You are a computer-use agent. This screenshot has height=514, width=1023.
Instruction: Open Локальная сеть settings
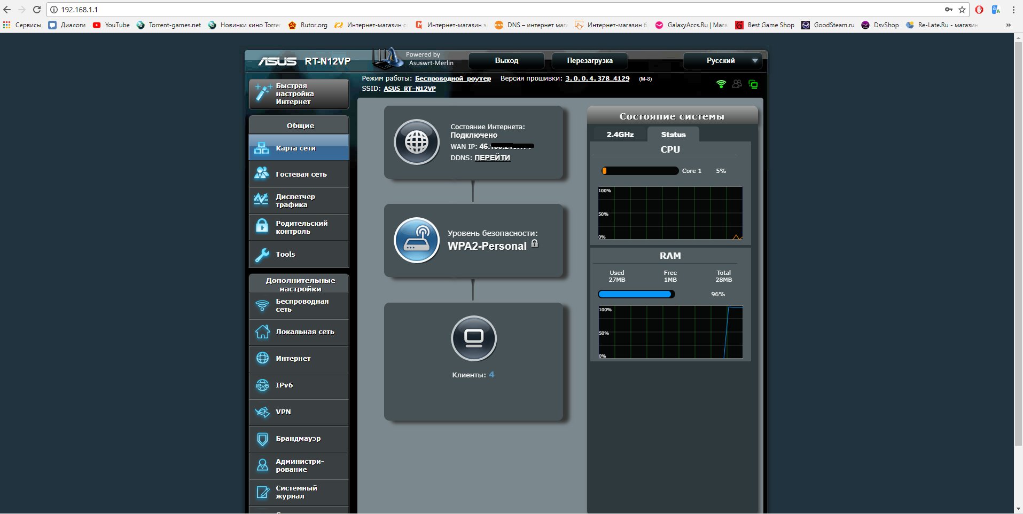pyautogui.click(x=299, y=332)
